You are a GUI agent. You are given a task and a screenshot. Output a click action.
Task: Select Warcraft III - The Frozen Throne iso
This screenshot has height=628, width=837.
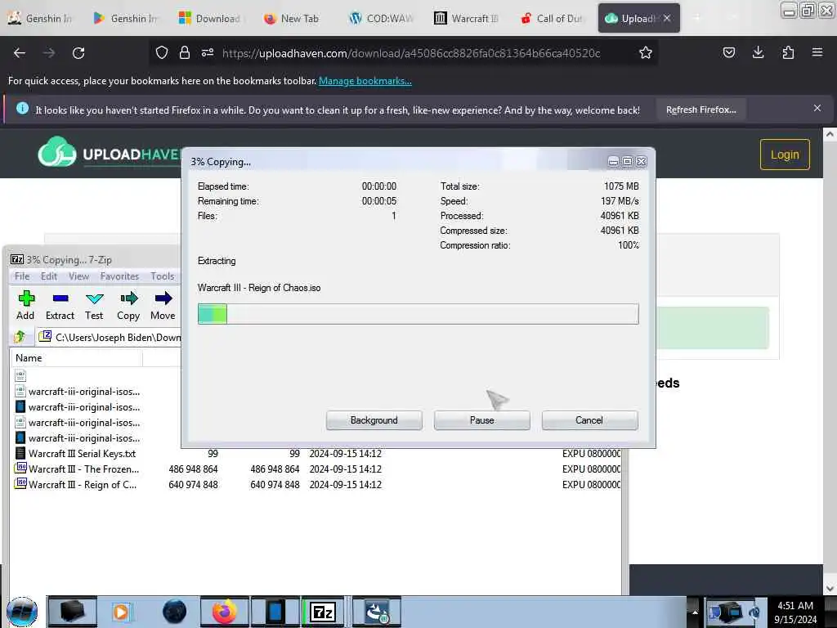pos(83,469)
